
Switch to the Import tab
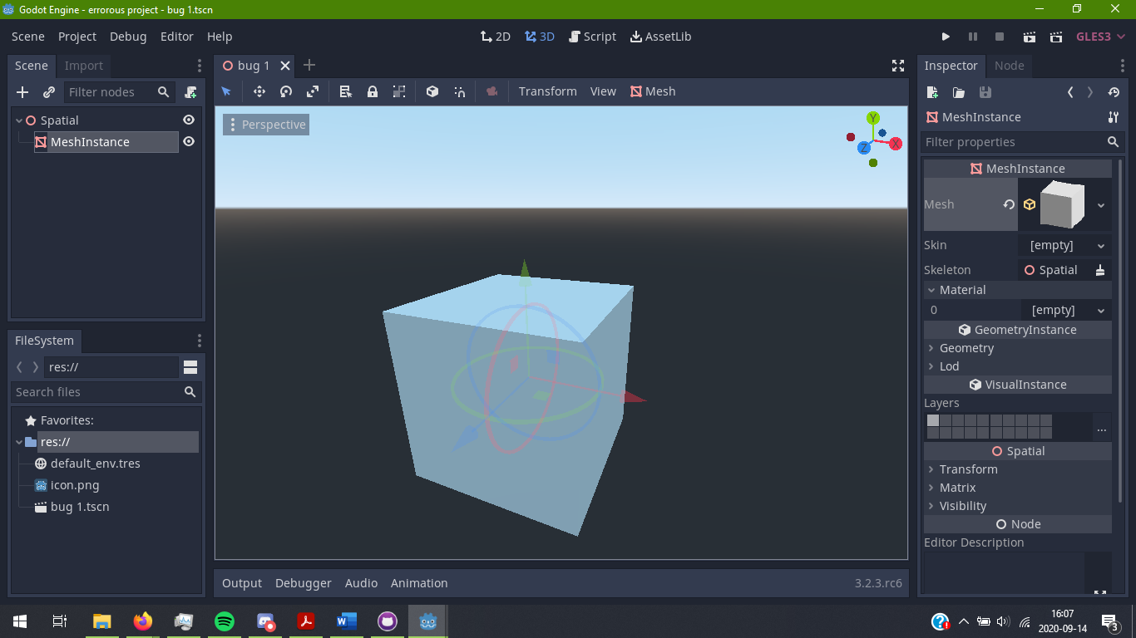[84, 66]
